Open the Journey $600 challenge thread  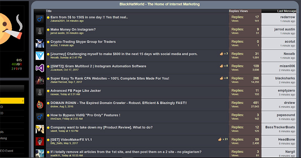coord(124,54)
